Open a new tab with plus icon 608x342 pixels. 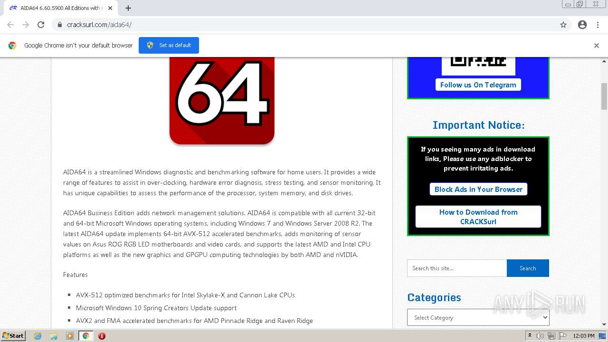tap(128, 8)
